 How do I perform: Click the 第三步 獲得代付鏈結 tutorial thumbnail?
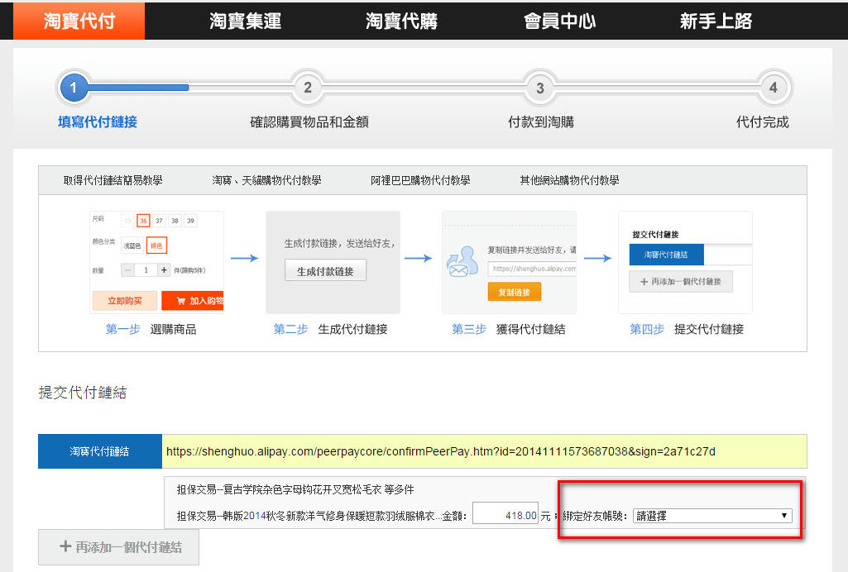coord(509,262)
